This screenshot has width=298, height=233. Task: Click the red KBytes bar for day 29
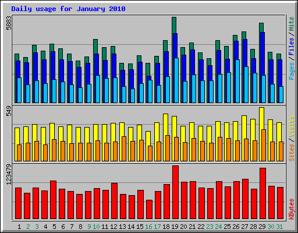click(x=262, y=193)
